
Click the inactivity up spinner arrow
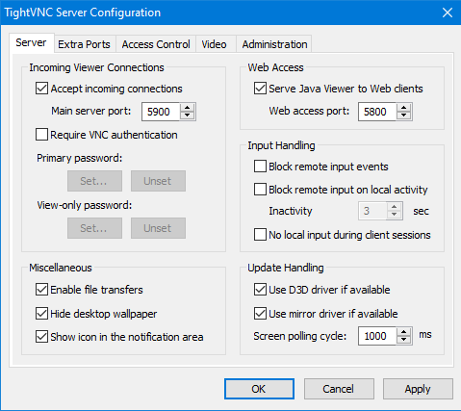pyautogui.click(x=394, y=207)
